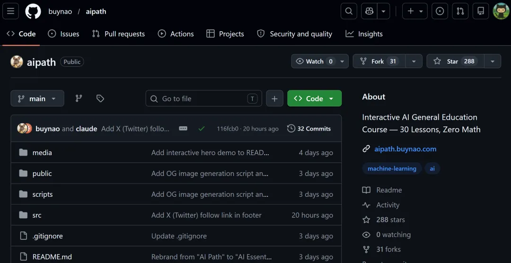511x263 pixels.
Task: Expand the Star lists dropdown arrow
Action: pos(493,61)
